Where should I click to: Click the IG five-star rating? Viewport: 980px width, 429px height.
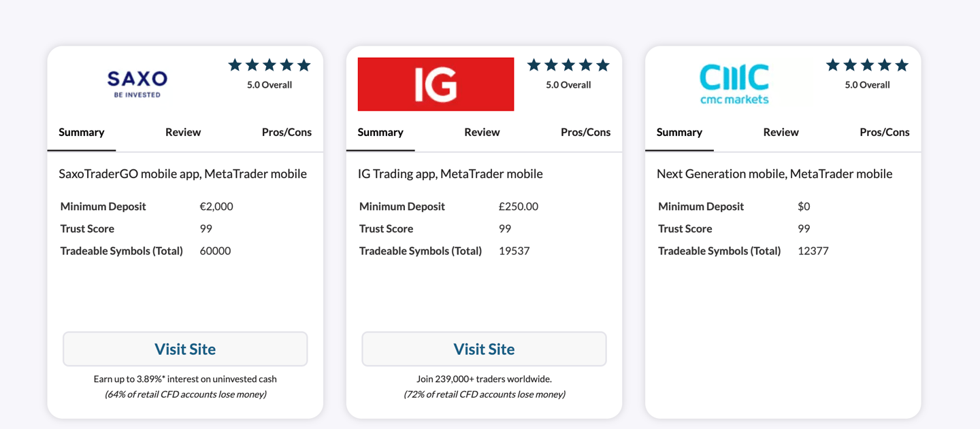568,65
